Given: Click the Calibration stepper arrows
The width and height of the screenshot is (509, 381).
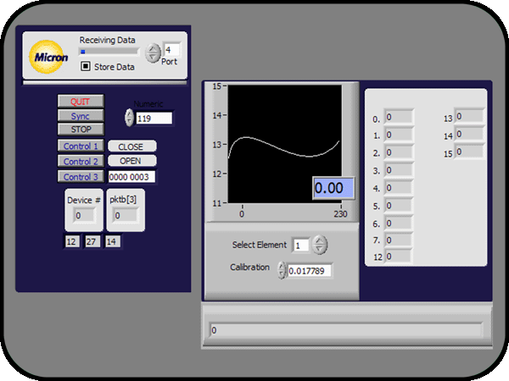Looking at the screenshot, I should [x=282, y=270].
